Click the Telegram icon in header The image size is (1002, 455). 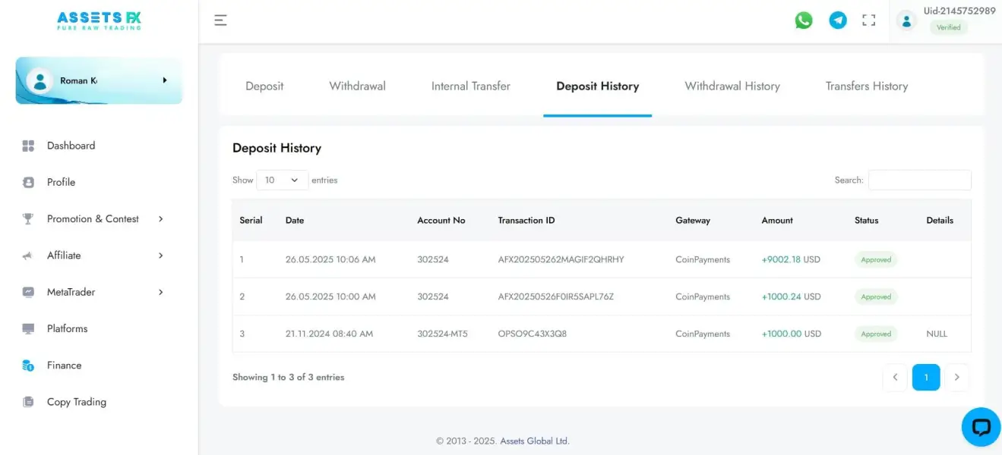click(838, 20)
